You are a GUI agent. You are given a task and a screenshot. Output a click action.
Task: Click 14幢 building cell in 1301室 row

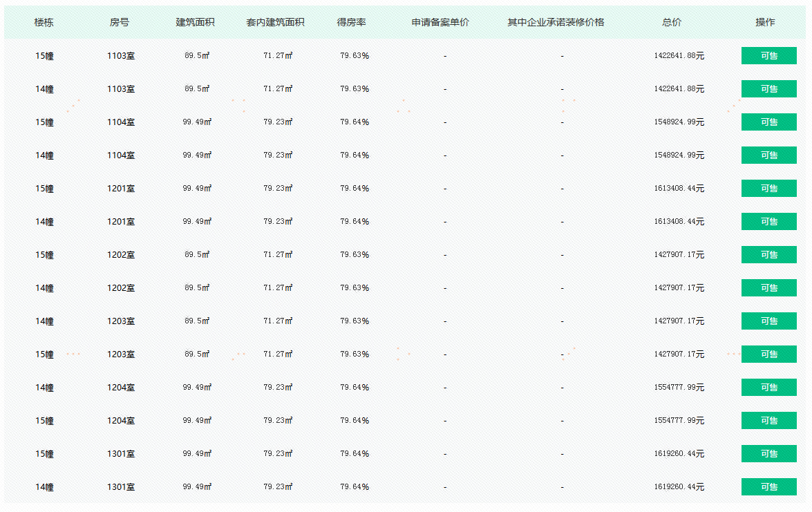pos(44,486)
